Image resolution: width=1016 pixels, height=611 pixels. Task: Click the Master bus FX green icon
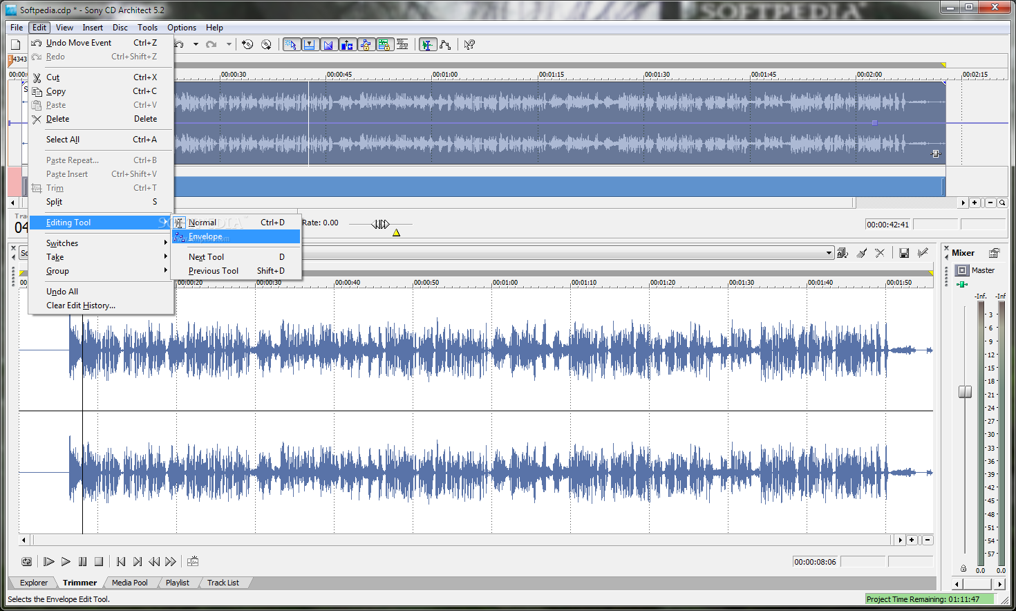(x=961, y=284)
